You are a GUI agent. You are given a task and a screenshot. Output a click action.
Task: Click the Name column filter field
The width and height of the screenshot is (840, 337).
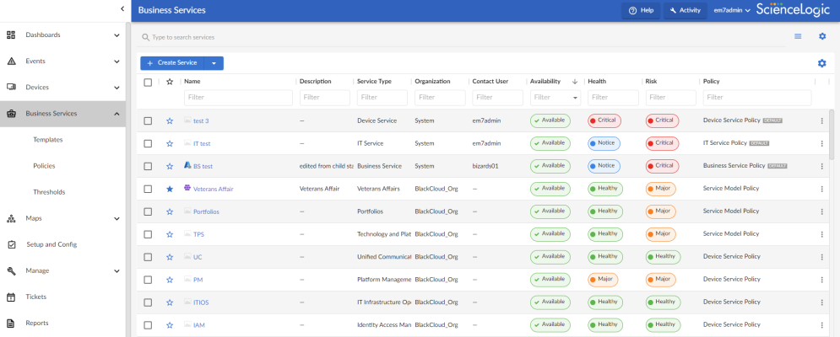[x=238, y=98]
